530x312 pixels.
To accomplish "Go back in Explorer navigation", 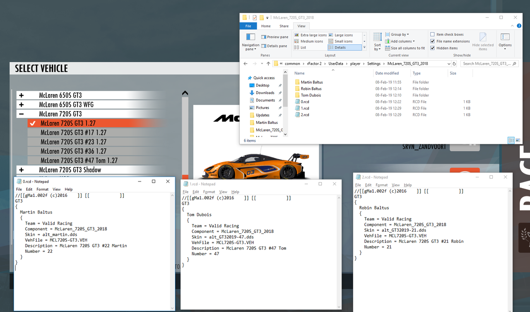I will click(x=246, y=64).
